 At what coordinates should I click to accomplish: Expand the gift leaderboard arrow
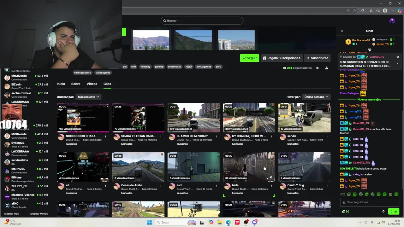point(370,50)
